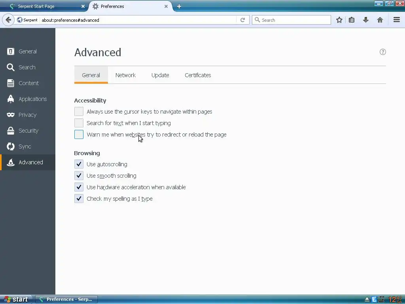Click the system tray eject arrow icon

tap(367, 300)
